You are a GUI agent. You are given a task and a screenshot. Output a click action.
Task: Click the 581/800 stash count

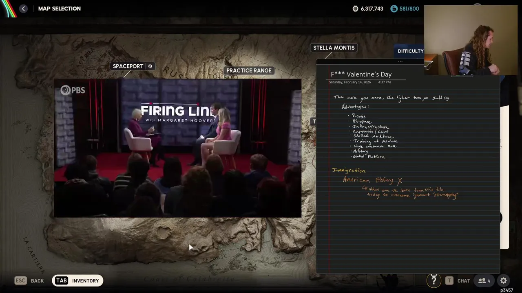[x=409, y=9]
